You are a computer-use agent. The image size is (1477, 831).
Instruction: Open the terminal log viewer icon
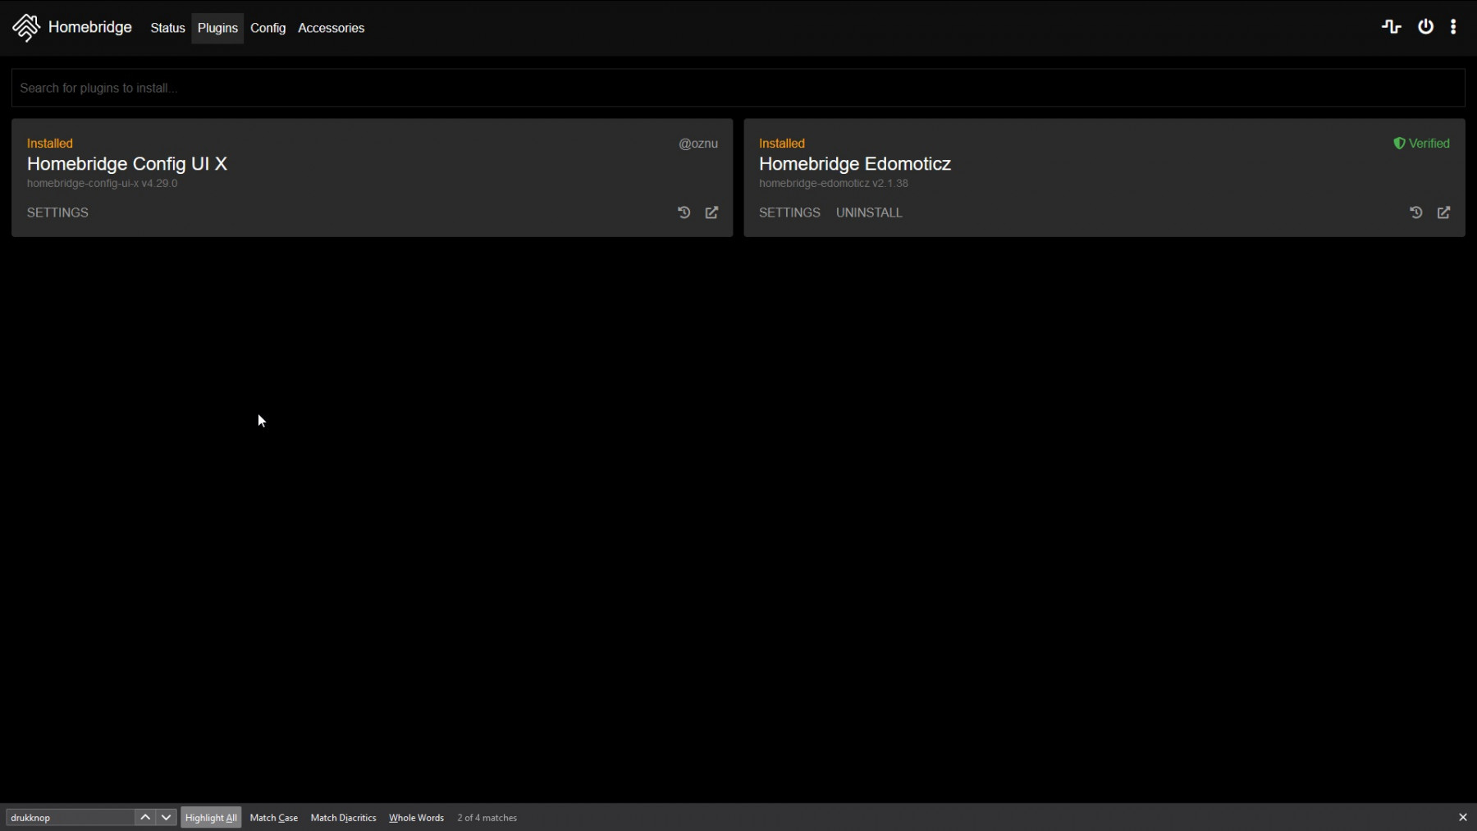[1391, 27]
